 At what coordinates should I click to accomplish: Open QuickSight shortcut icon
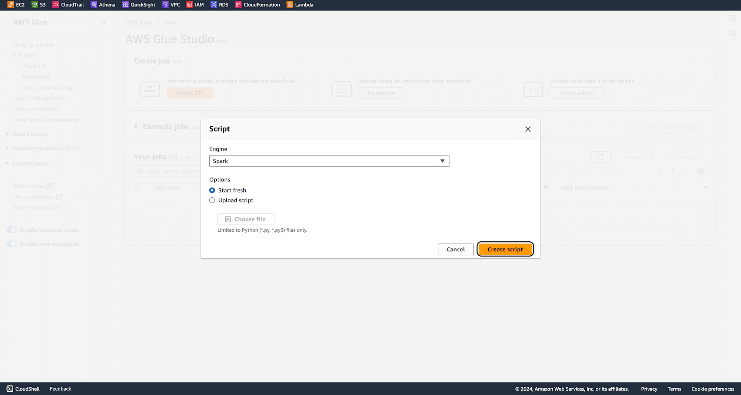coord(125,5)
